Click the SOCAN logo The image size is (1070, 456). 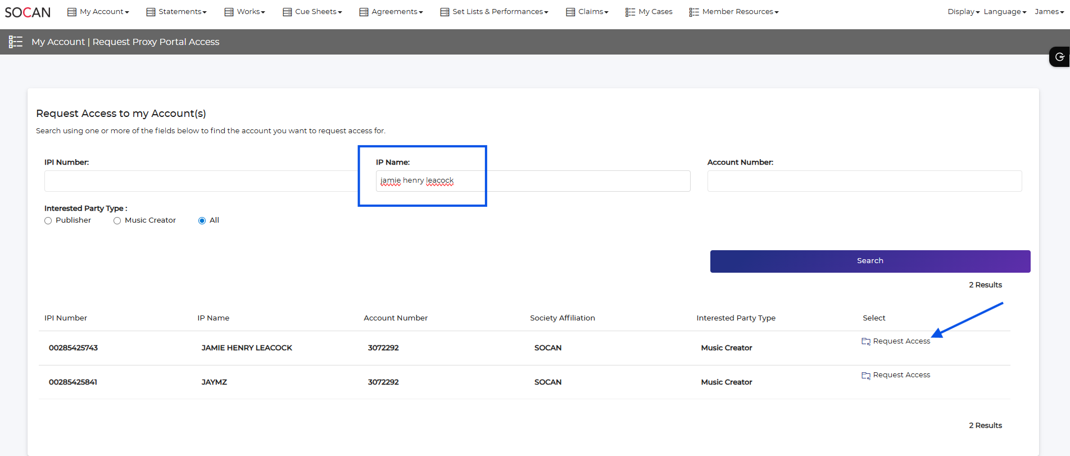click(28, 12)
